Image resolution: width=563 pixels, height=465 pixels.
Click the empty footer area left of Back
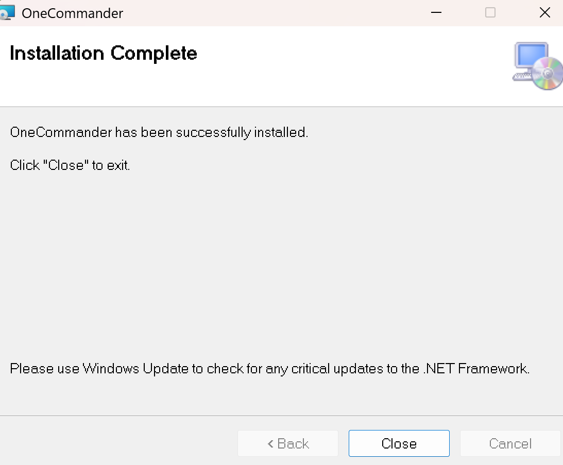(113, 443)
